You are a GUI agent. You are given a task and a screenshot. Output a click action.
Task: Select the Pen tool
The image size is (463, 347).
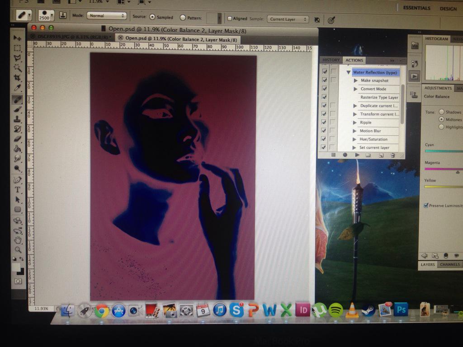coord(18,180)
